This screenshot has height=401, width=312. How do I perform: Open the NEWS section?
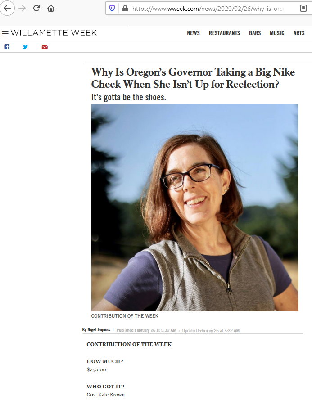(193, 33)
